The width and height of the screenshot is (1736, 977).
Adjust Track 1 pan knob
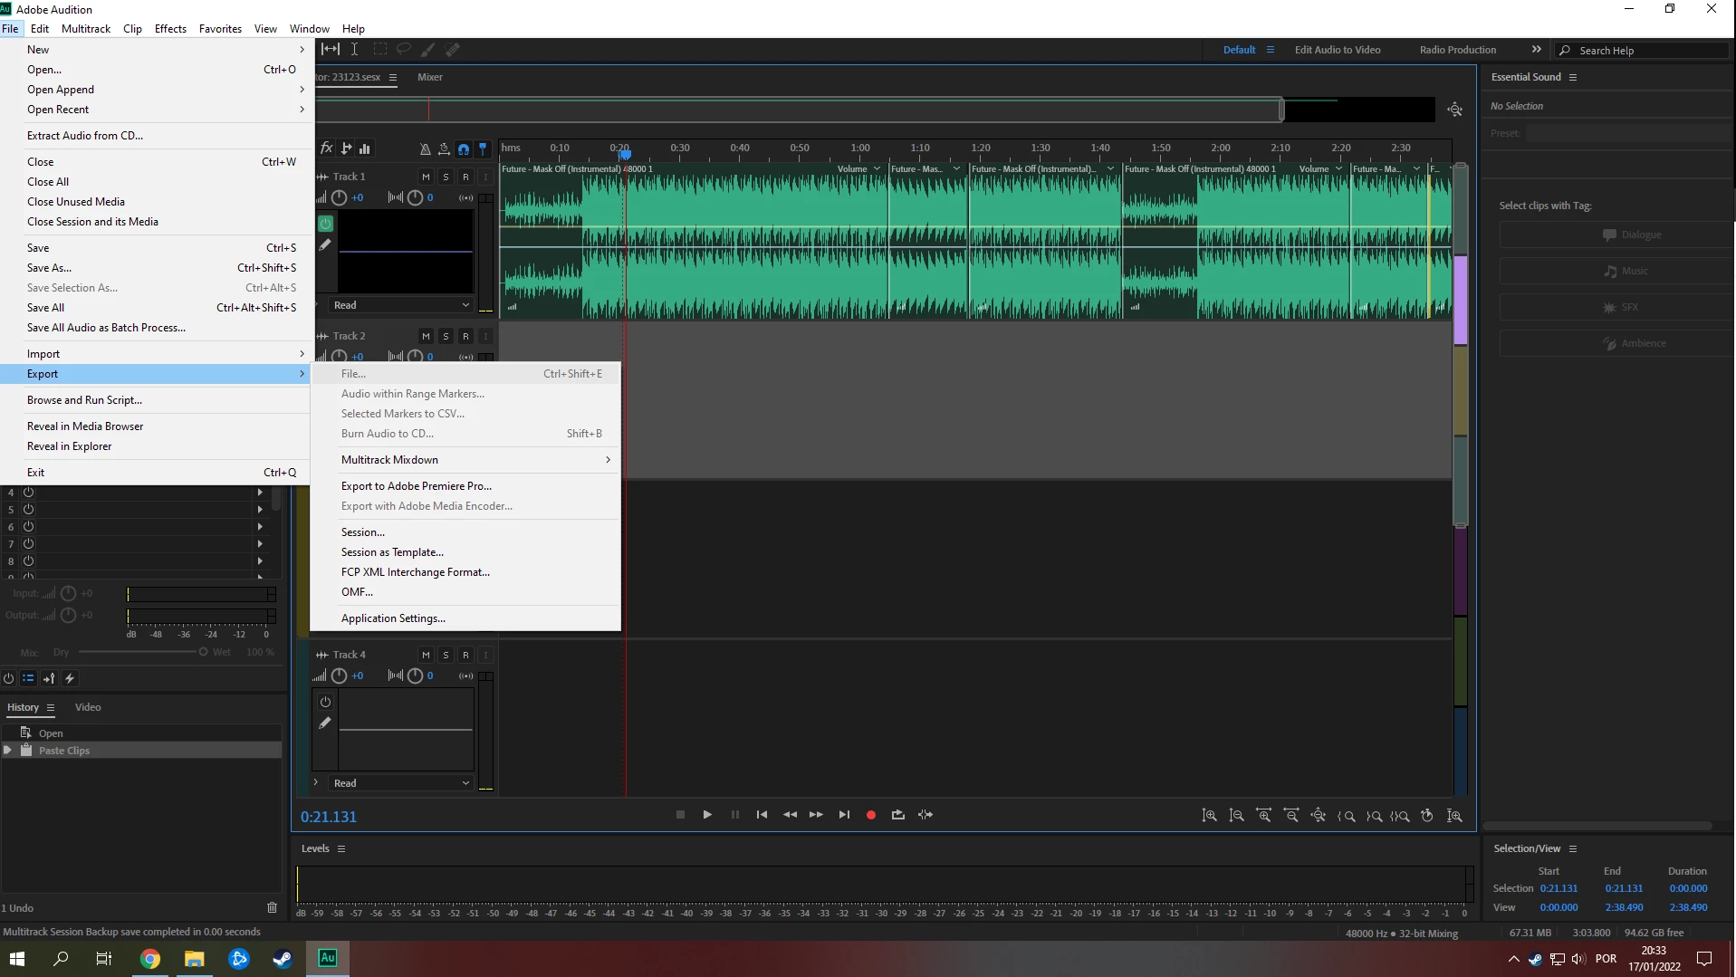click(x=415, y=197)
